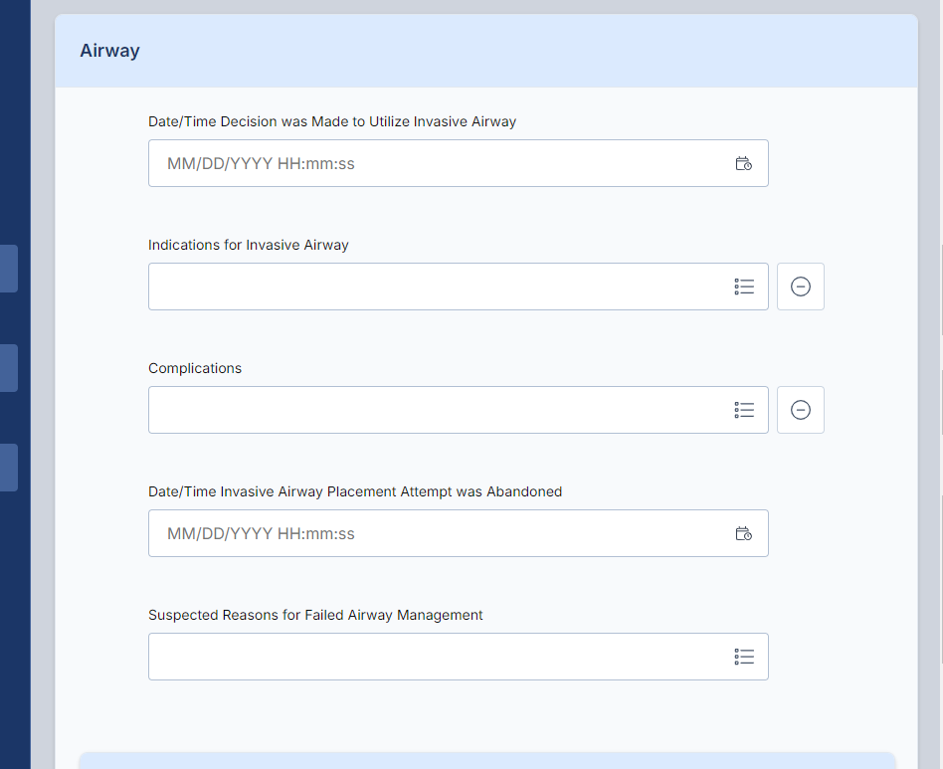
Task: Focus the Placement Attempt was Abandoned date input
Action: click(x=459, y=533)
